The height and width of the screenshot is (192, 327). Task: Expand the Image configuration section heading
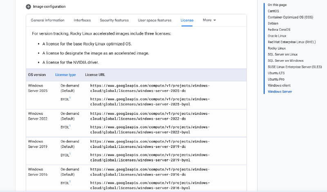[x=49, y=7]
